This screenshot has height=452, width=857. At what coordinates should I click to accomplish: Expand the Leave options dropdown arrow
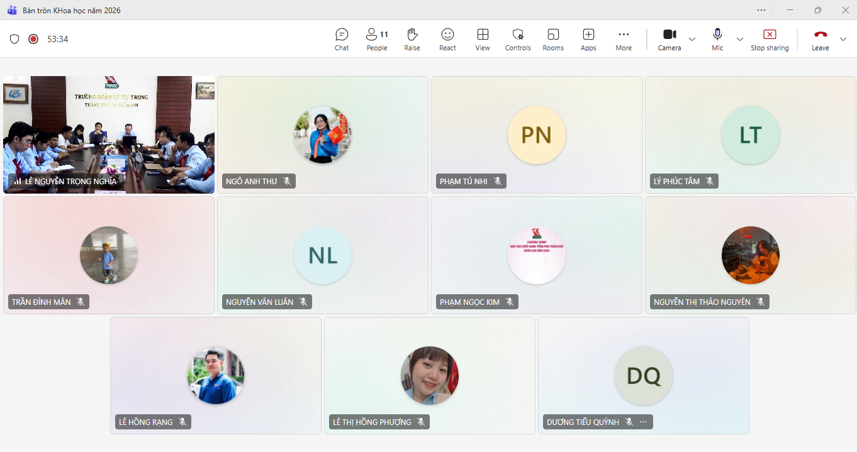tap(843, 39)
